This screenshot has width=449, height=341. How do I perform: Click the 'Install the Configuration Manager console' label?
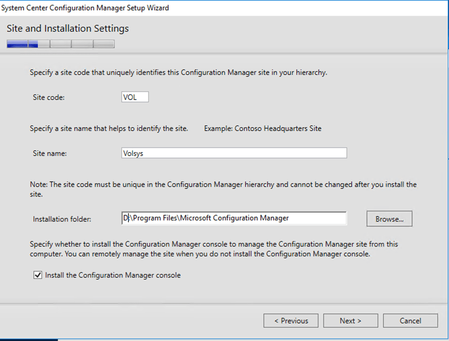tap(113, 275)
